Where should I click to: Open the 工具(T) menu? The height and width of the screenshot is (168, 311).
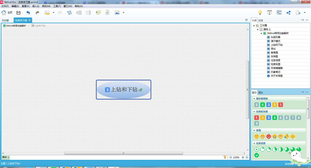[x=57, y=6]
